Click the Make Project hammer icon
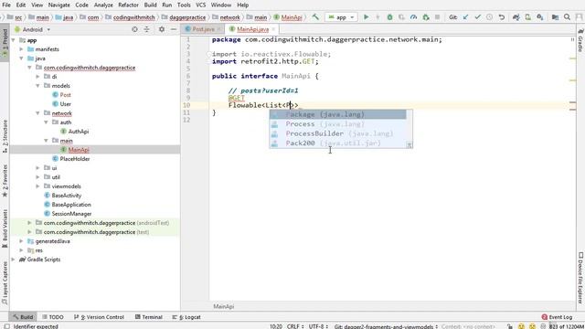Viewport: 585px width, 329px height. 315,17
